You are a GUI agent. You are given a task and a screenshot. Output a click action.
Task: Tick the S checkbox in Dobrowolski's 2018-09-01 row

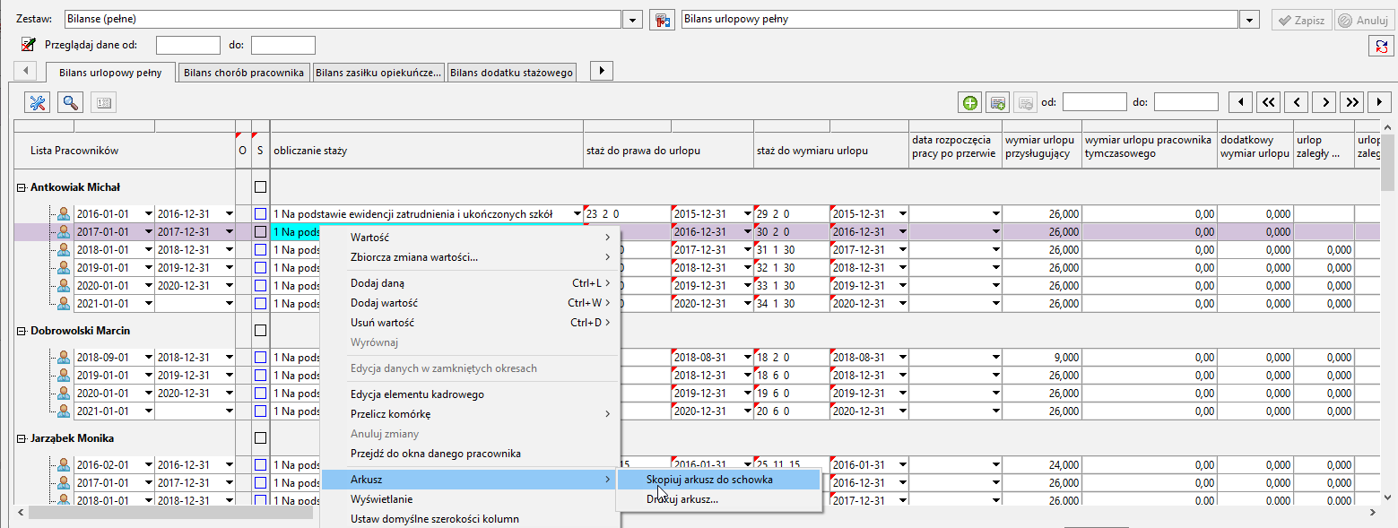tap(260, 358)
